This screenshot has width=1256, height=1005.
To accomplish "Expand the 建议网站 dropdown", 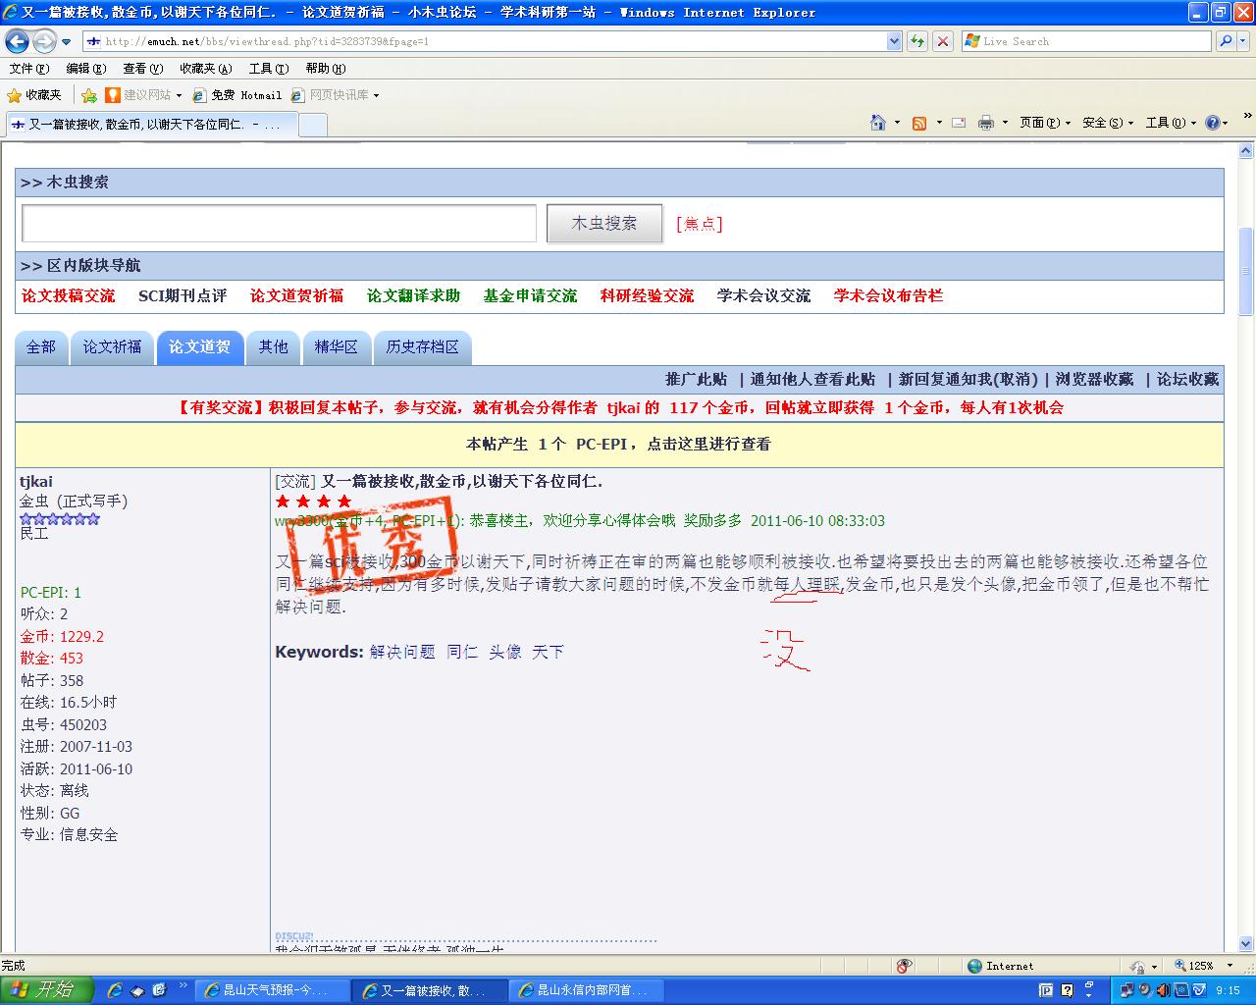I will (180, 95).
